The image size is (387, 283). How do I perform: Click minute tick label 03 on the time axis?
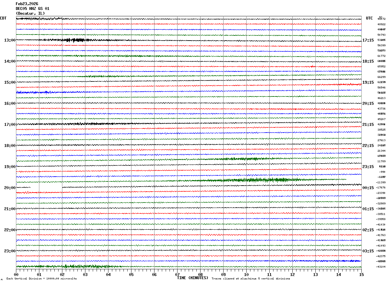point(85,274)
